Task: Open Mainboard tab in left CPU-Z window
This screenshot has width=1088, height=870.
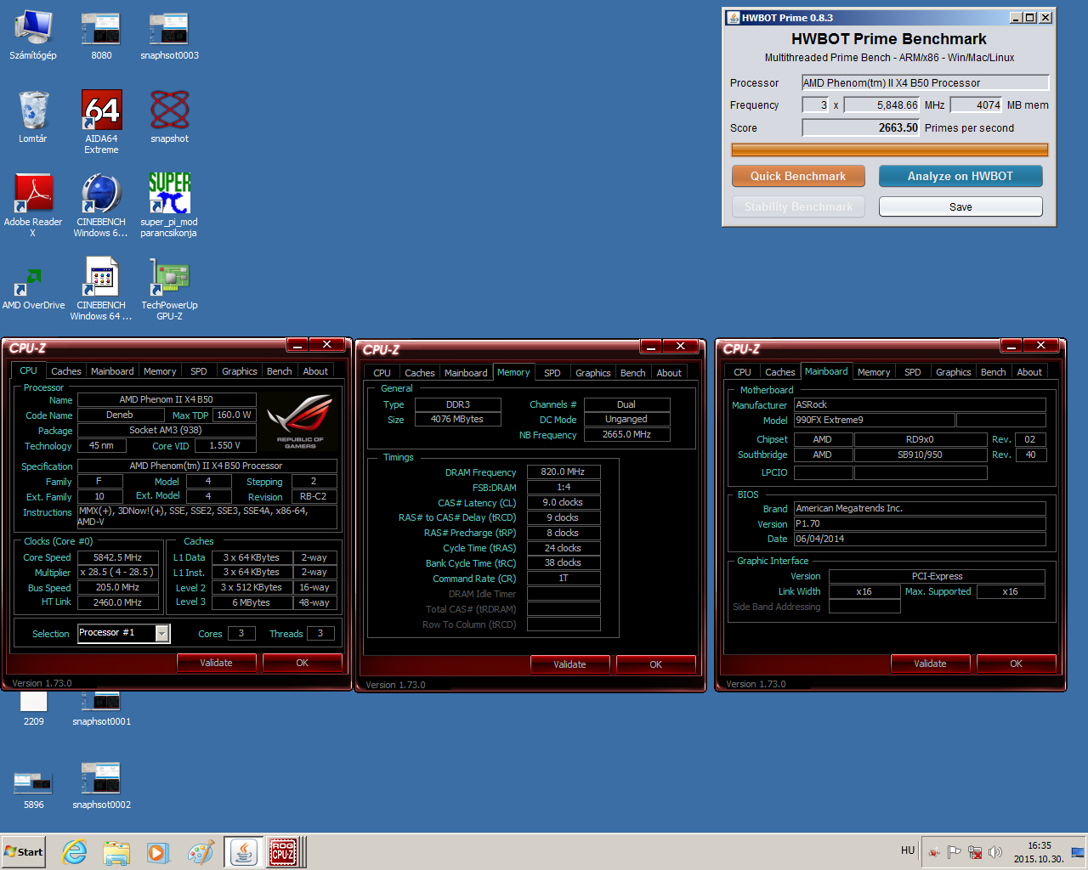Action: pos(112,371)
